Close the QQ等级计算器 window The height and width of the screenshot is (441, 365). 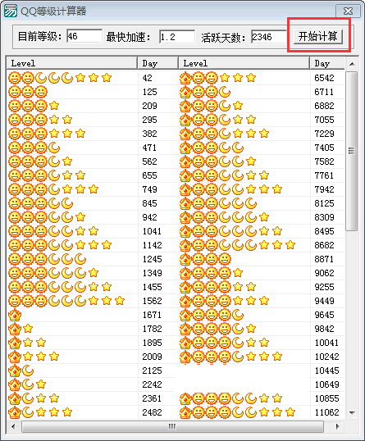pyautogui.click(x=348, y=11)
